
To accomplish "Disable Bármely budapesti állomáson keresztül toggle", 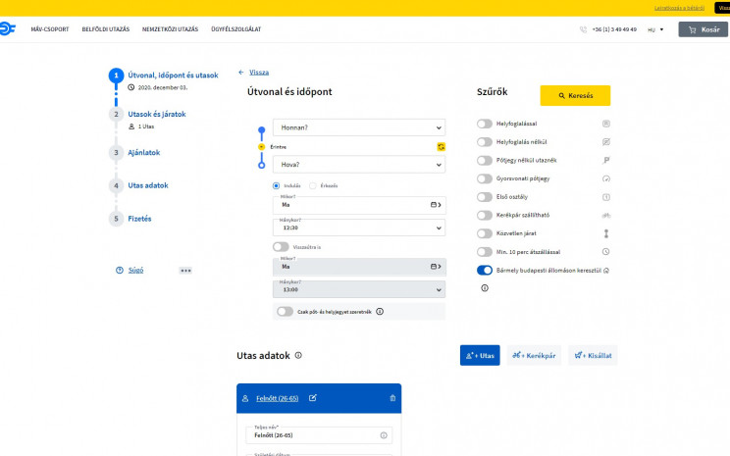I will 484,270.
